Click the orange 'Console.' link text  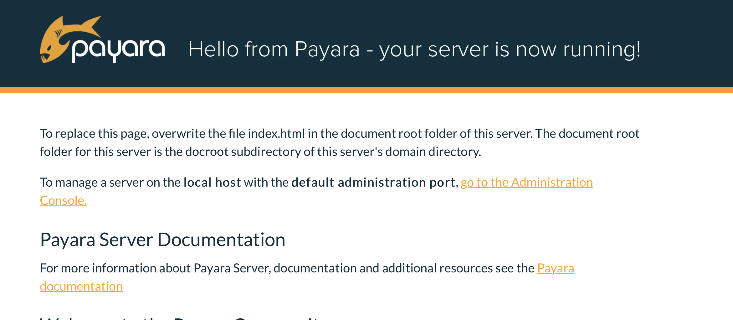63,200
